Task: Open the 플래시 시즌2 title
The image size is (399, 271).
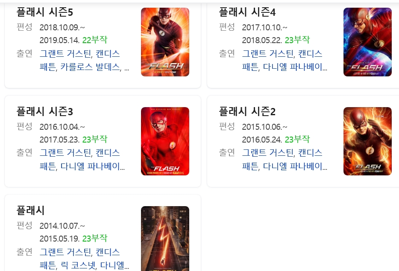Action: coord(247,111)
